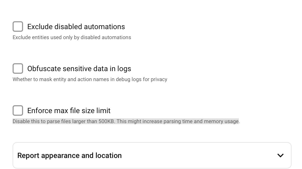Click the Enforce max file size limit label
Image resolution: width=302 pixels, height=169 pixels.
coord(69,111)
